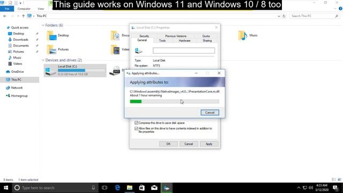Select the Documents folder icon

click(x=115, y=36)
